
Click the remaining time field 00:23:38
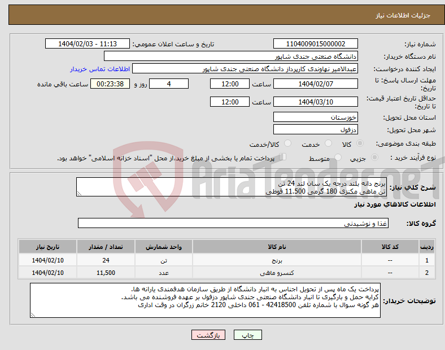click(x=110, y=84)
